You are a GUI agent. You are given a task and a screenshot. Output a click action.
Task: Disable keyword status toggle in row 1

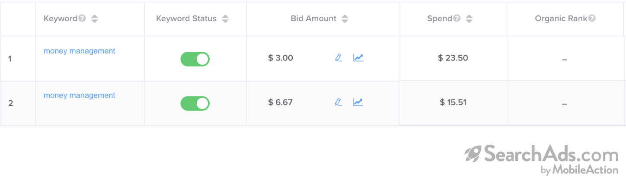(195, 59)
